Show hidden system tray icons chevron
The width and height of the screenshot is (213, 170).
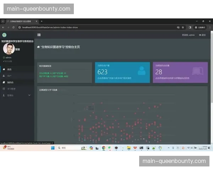[168, 148]
